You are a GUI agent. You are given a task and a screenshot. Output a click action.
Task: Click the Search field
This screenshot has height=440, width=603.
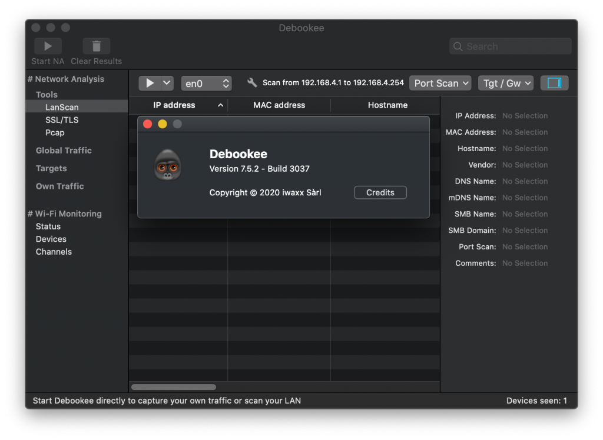click(511, 46)
